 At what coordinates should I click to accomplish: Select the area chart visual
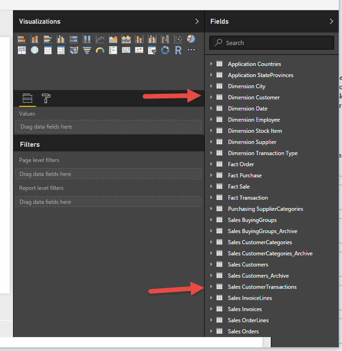coord(113,39)
